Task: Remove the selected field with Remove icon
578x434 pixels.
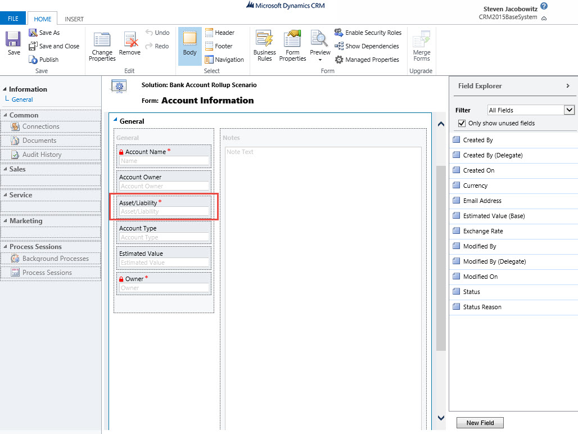Action: tap(130, 40)
